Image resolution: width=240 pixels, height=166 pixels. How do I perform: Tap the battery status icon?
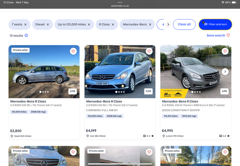tap(234, 3)
